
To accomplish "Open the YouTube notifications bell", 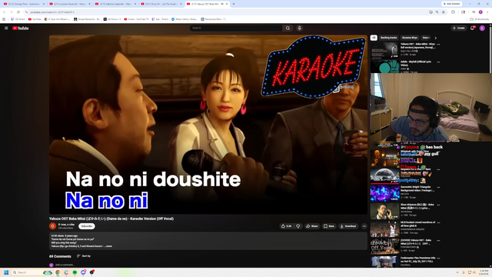I will click(472, 28).
